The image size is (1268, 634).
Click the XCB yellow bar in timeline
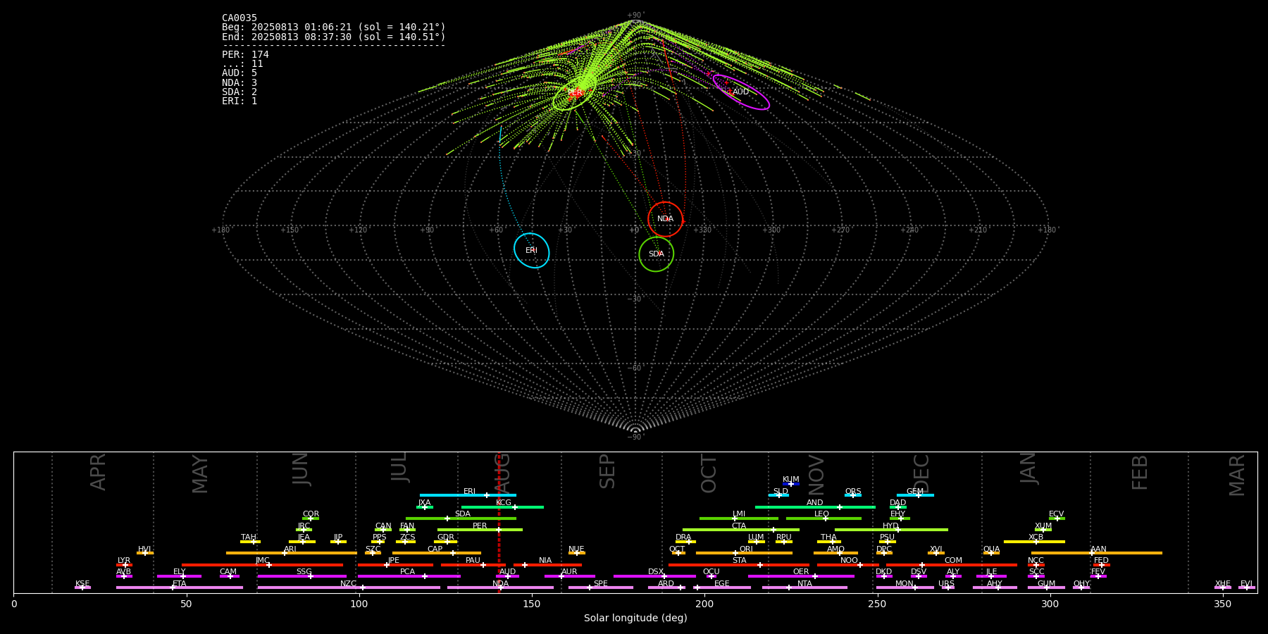1034,542
